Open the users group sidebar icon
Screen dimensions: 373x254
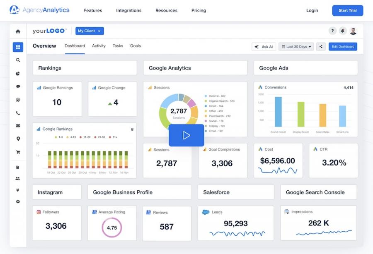coord(17,179)
